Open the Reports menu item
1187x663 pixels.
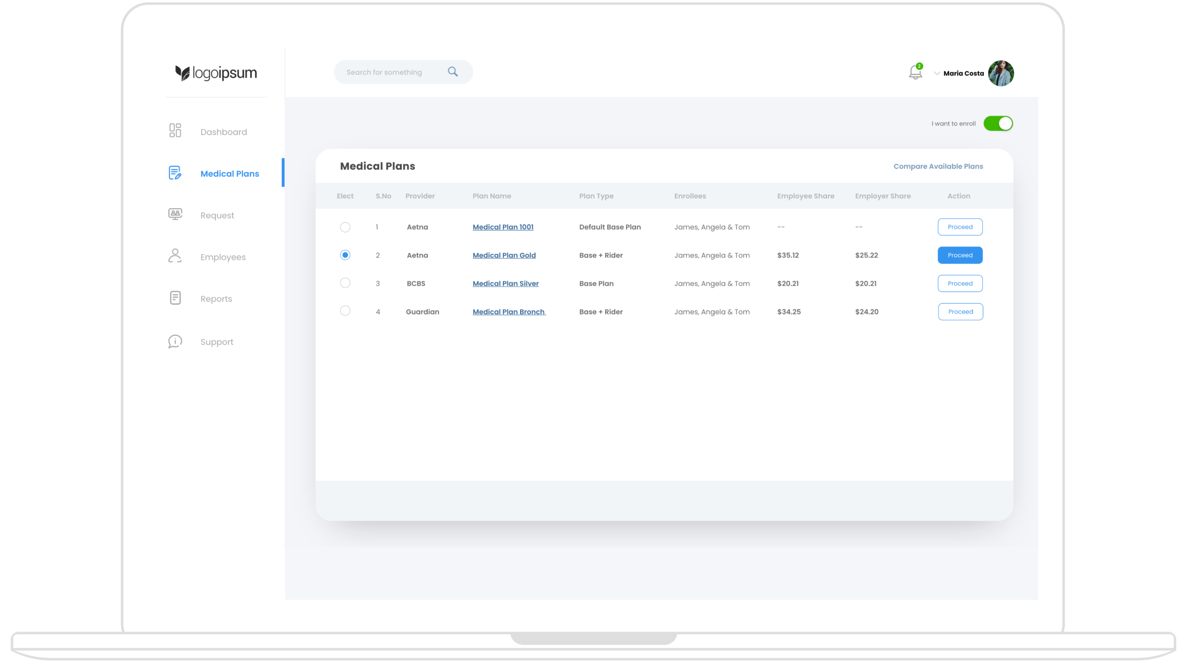coord(216,299)
